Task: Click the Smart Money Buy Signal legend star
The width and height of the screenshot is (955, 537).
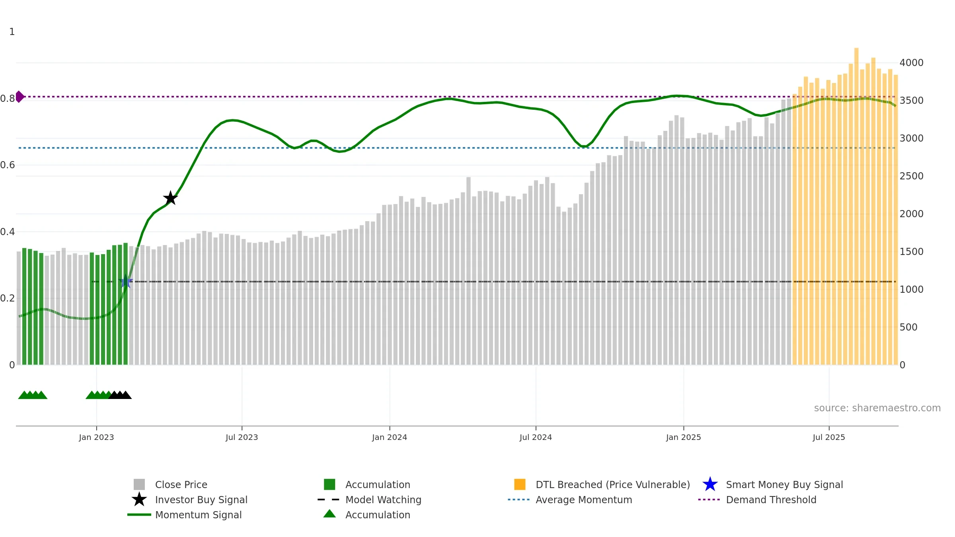Action: [x=710, y=484]
